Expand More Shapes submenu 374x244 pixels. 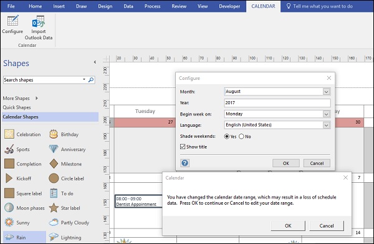click(37, 98)
